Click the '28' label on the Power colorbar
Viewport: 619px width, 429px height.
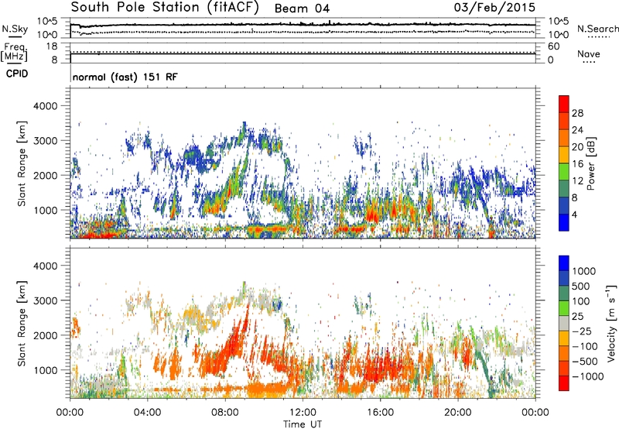coord(577,113)
